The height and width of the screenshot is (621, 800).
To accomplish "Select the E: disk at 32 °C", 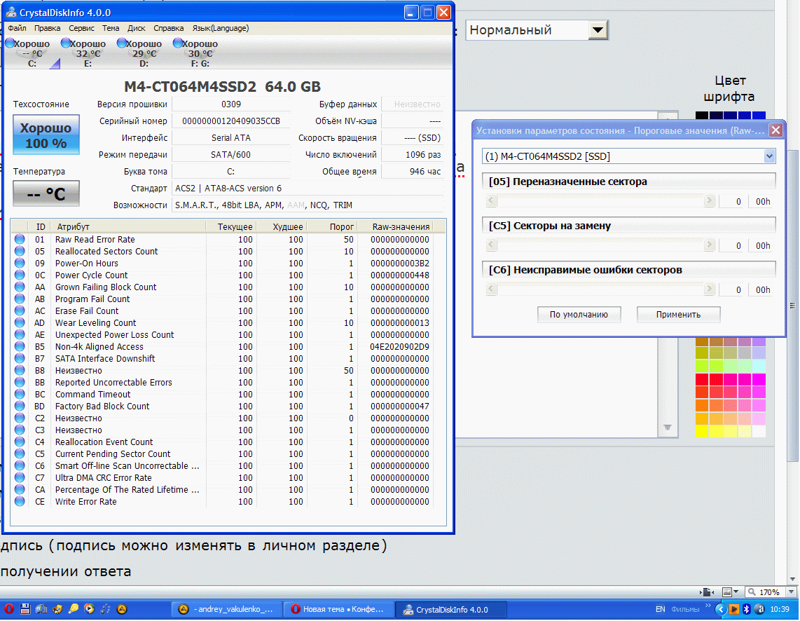I will pyautogui.click(x=88, y=53).
